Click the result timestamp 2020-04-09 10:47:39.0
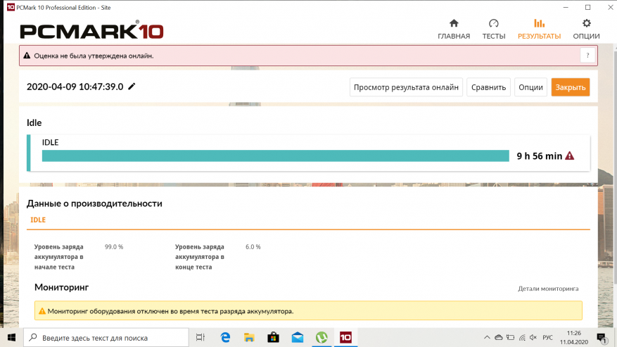Image resolution: width=617 pixels, height=347 pixels. (75, 87)
